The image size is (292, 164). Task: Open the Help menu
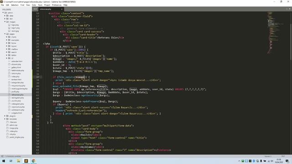(x=65, y=5)
